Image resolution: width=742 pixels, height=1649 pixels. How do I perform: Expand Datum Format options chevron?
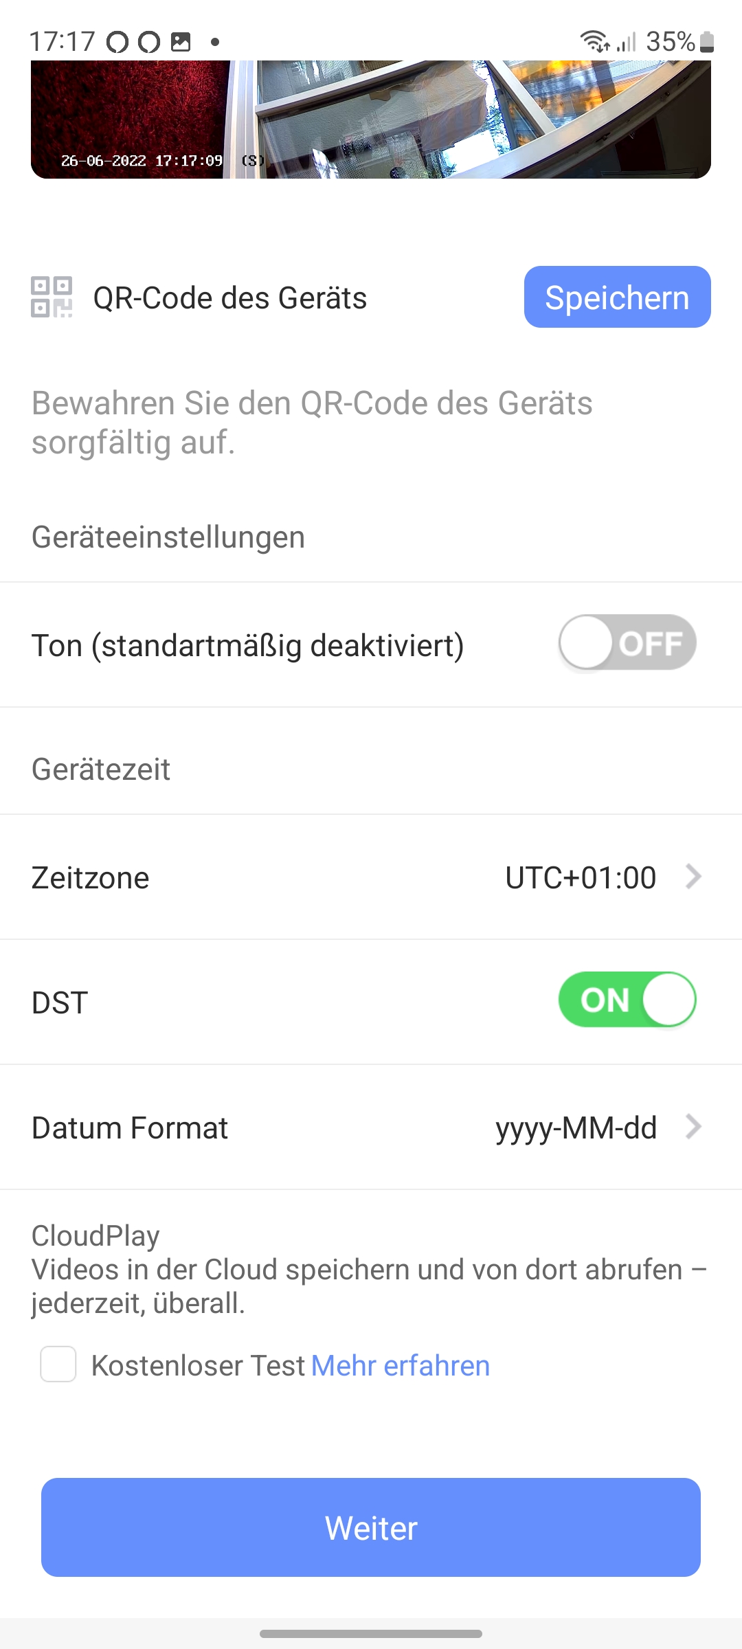coord(693,1127)
